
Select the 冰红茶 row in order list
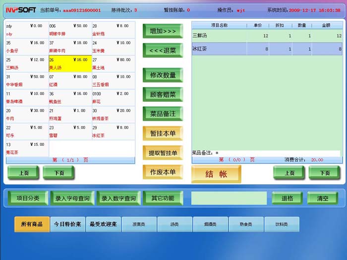pyautogui.click(x=267, y=49)
